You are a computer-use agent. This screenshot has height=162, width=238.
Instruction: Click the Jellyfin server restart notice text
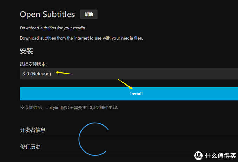click(70, 108)
